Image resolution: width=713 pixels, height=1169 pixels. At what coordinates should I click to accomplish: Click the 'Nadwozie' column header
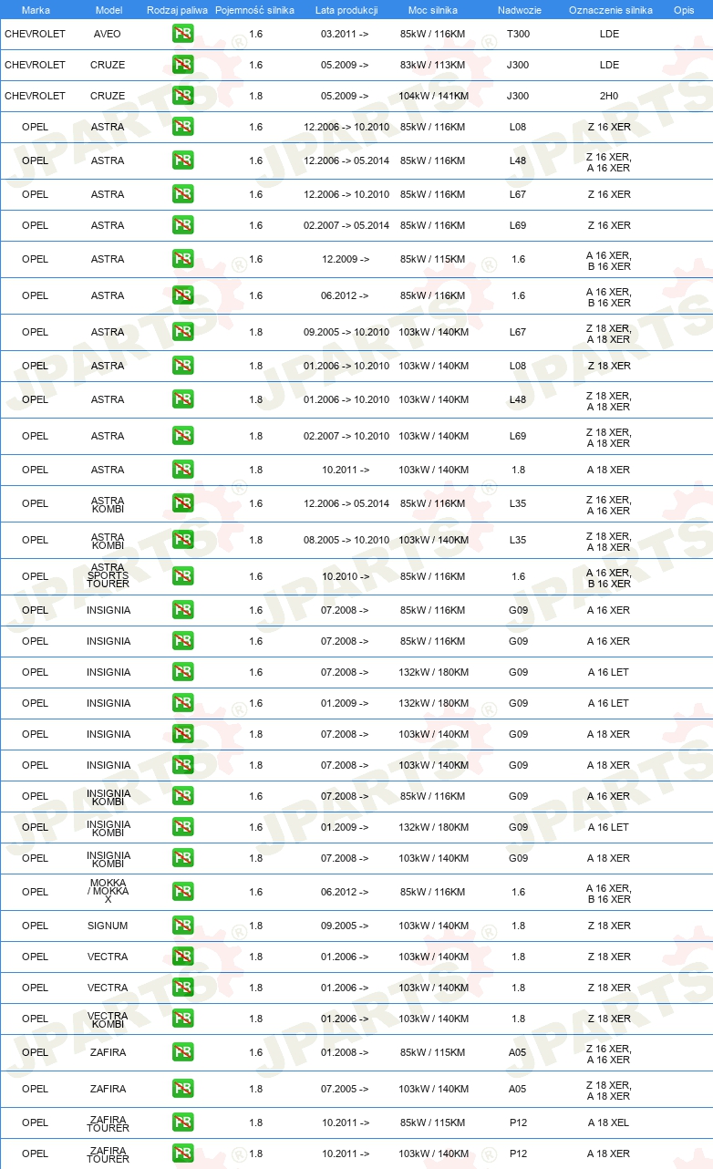[x=518, y=10]
